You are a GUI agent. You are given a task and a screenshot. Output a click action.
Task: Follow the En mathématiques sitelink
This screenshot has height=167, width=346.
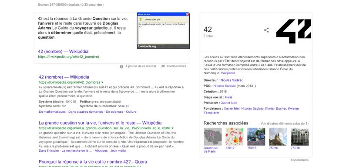[x=52, y=112]
